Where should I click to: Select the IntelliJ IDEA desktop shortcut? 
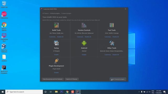[x=4, y=69]
